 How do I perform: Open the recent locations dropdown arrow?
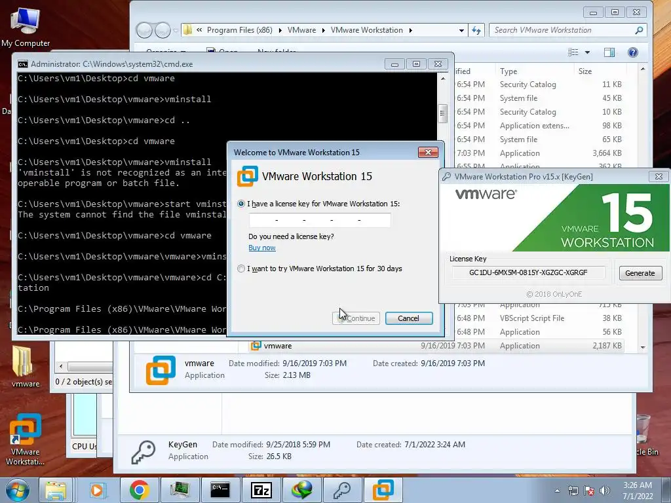(x=176, y=30)
